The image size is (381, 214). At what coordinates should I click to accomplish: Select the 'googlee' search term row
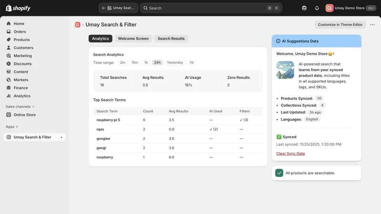pos(178,138)
